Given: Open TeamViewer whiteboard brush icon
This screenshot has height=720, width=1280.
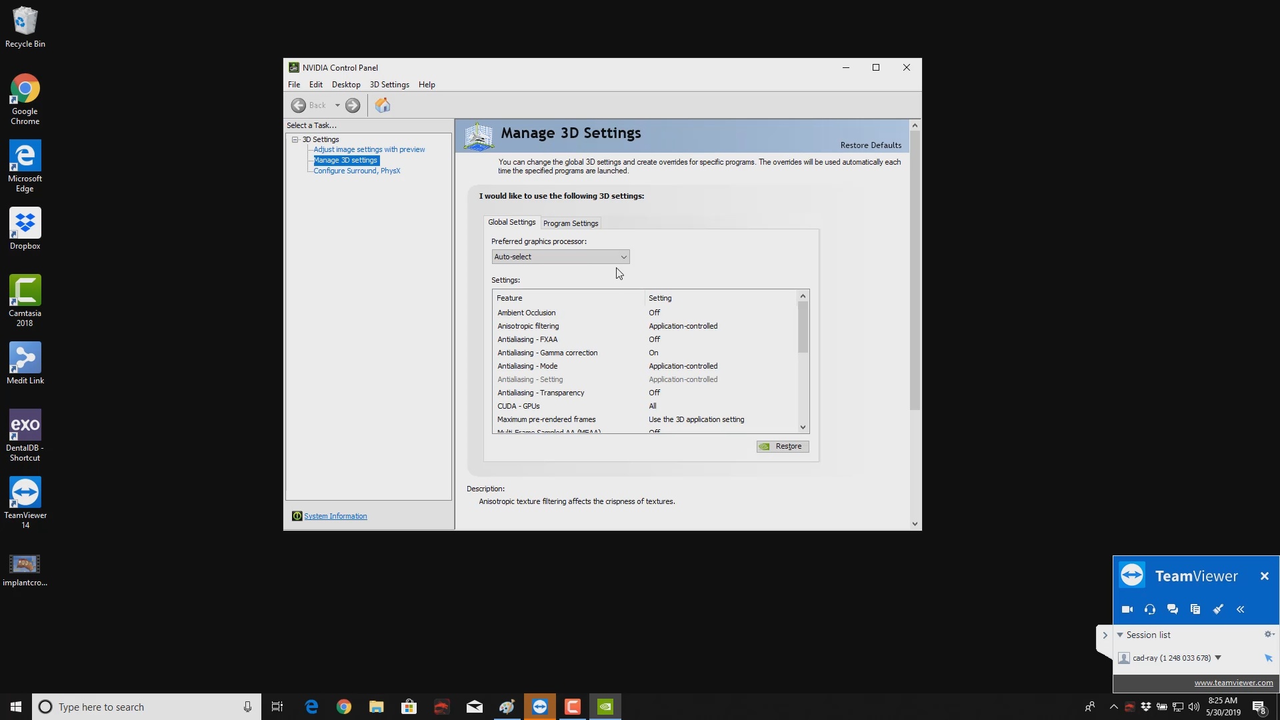Looking at the screenshot, I should pos(1218,609).
